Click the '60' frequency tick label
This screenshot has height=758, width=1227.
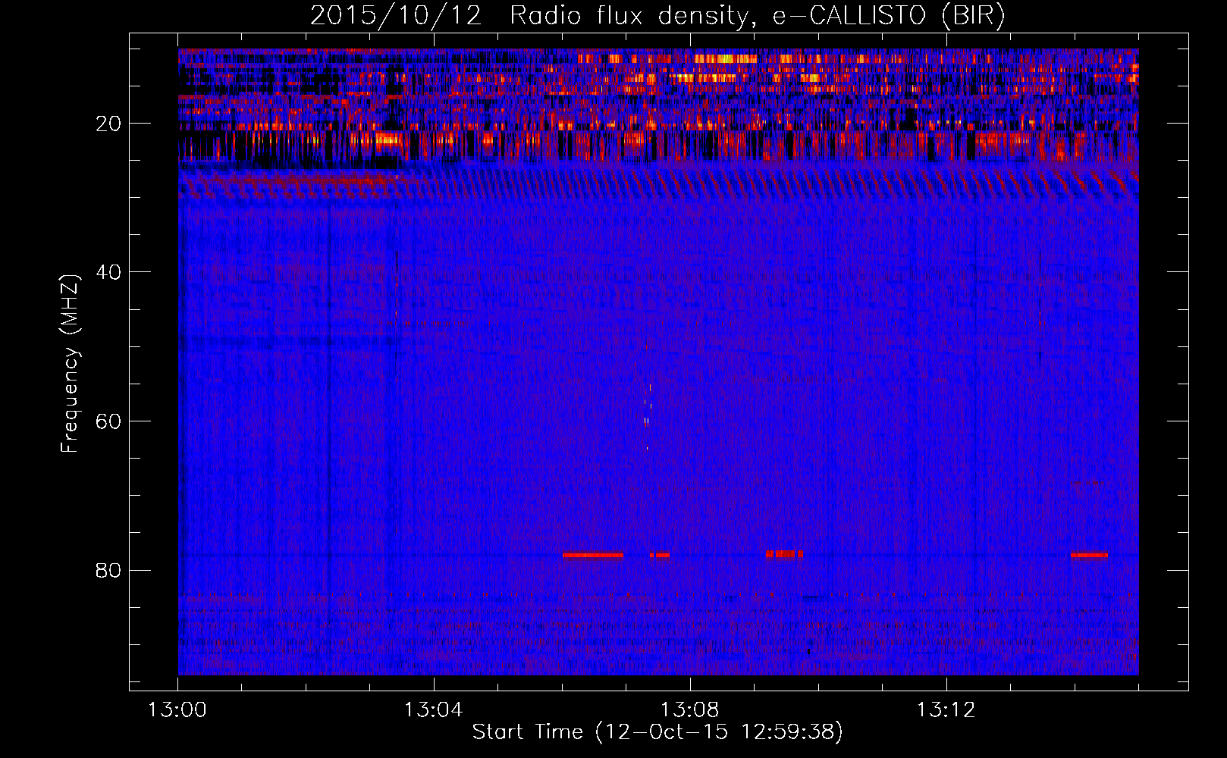109,421
